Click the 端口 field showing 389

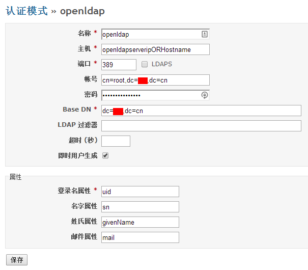coord(119,65)
